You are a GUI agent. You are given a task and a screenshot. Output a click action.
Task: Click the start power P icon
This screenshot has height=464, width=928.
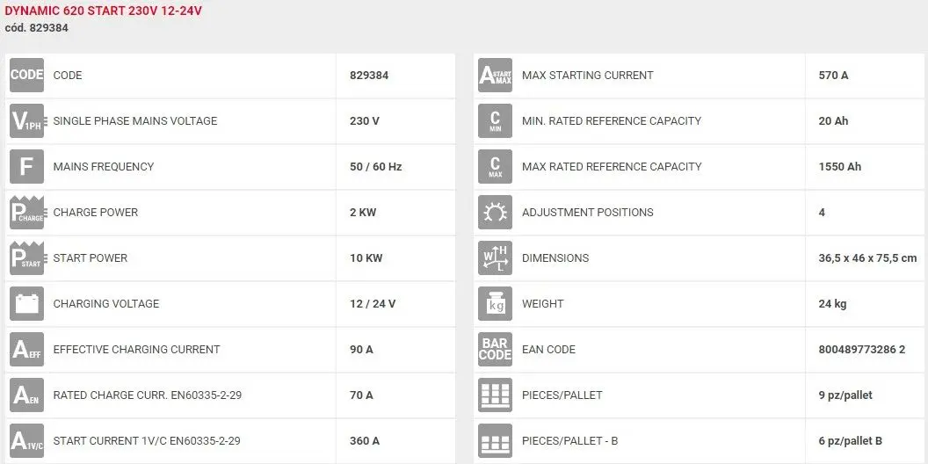(x=26, y=258)
